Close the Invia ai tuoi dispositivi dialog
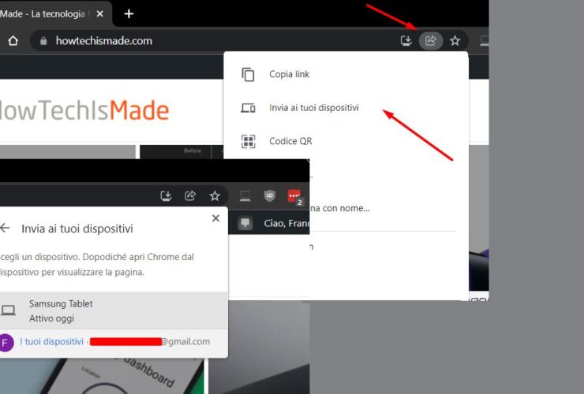 215,218
